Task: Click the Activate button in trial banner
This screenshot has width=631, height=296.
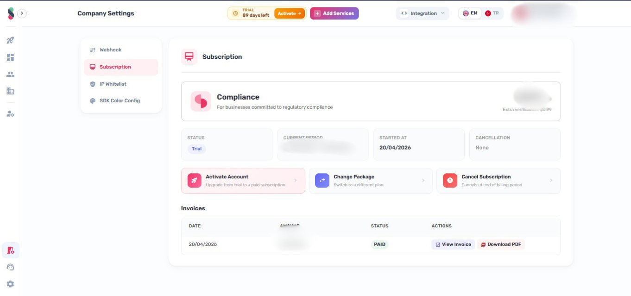Action: (290, 13)
